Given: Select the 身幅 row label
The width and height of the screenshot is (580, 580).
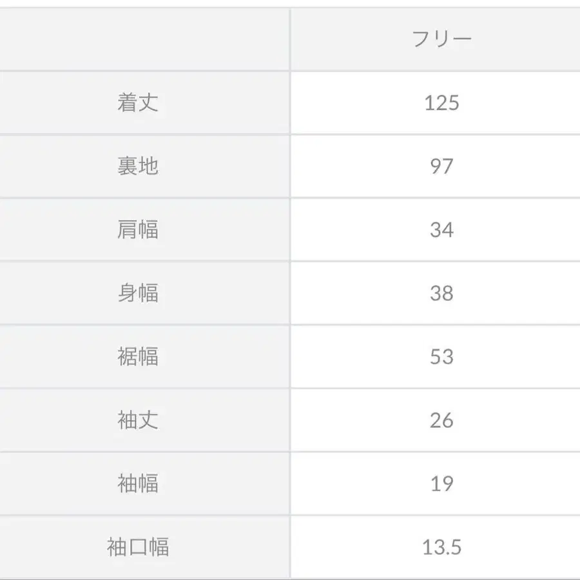Looking at the screenshot, I should [138, 293].
